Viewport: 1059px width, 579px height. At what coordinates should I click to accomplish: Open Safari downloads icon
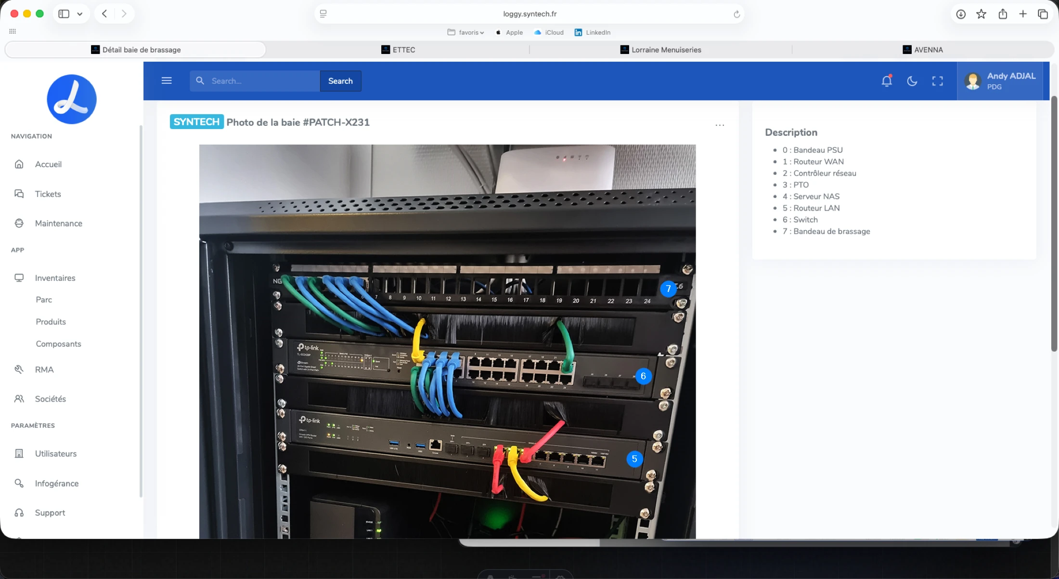tap(961, 14)
